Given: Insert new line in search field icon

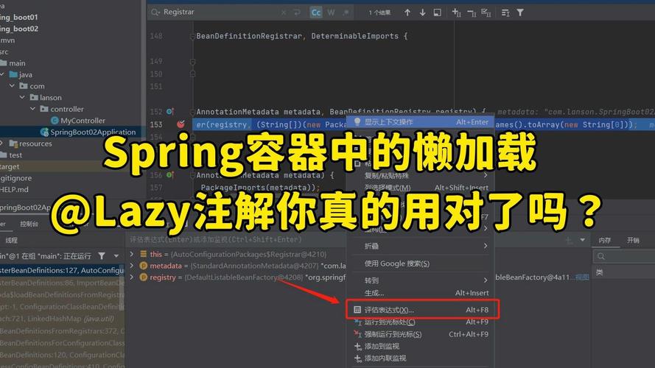Looking at the screenshot, I should 297,13.
